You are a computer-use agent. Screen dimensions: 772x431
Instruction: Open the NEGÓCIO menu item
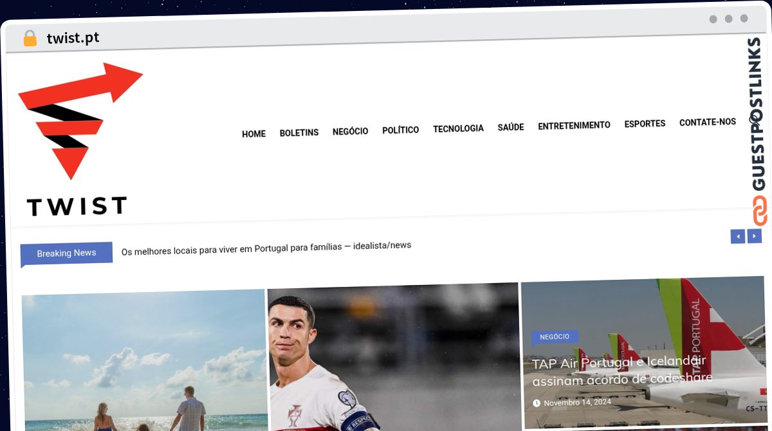(350, 131)
